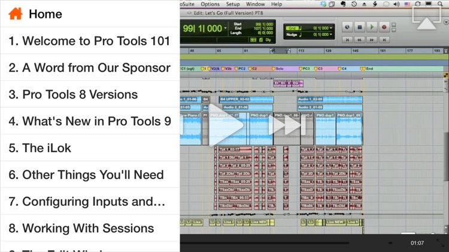Click the 01:07 video time label
Viewport: 449px width, 252px height.
417,243
